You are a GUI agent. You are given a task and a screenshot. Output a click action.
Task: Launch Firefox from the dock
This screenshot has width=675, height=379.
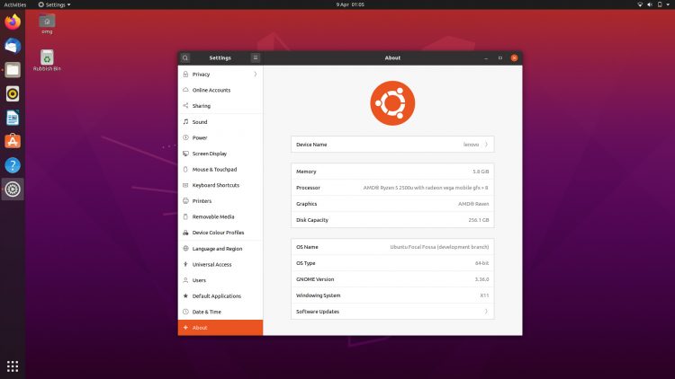(x=13, y=22)
